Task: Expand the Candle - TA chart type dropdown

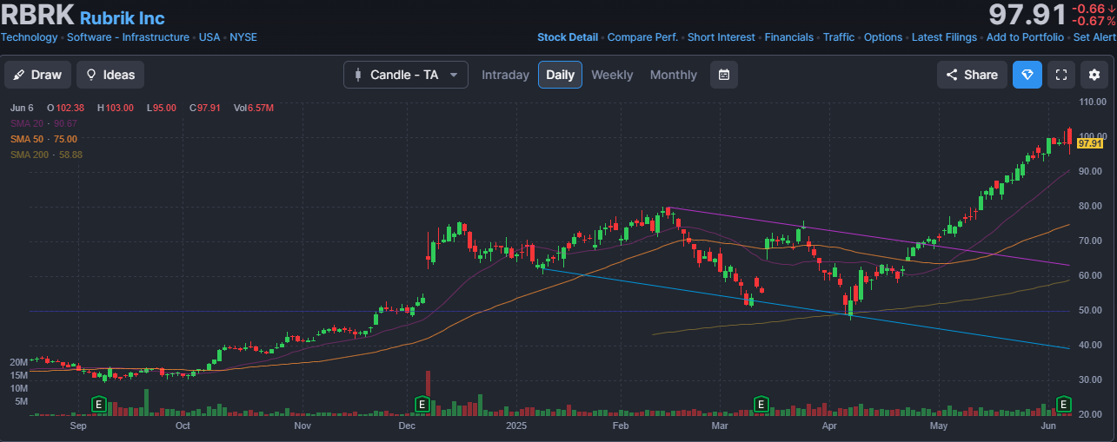Action: (x=406, y=75)
